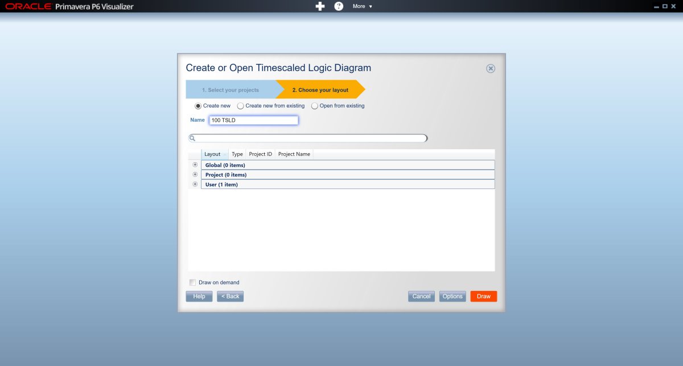Click in the Name field showing 100 TSLD
Image resolution: width=683 pixels, height=366 pixels.
(x=253, y=120)
